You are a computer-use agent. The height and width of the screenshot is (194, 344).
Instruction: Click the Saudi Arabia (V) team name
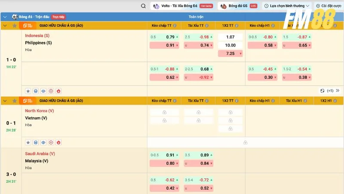pos(40,153)
